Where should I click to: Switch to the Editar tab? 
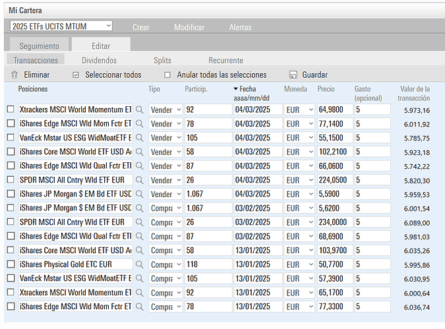(x=101, y=45)
